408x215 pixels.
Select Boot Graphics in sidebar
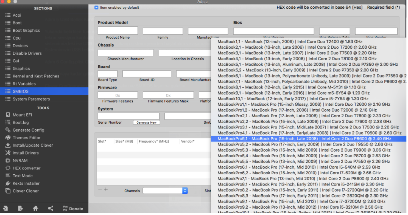(x=26, y=30)
